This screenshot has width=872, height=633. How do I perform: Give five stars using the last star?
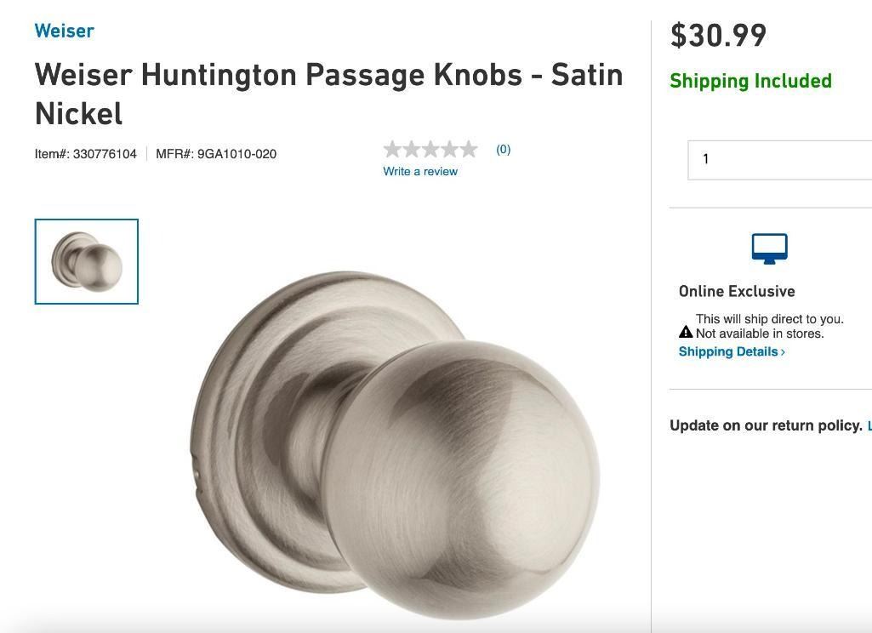pos(469,150)
